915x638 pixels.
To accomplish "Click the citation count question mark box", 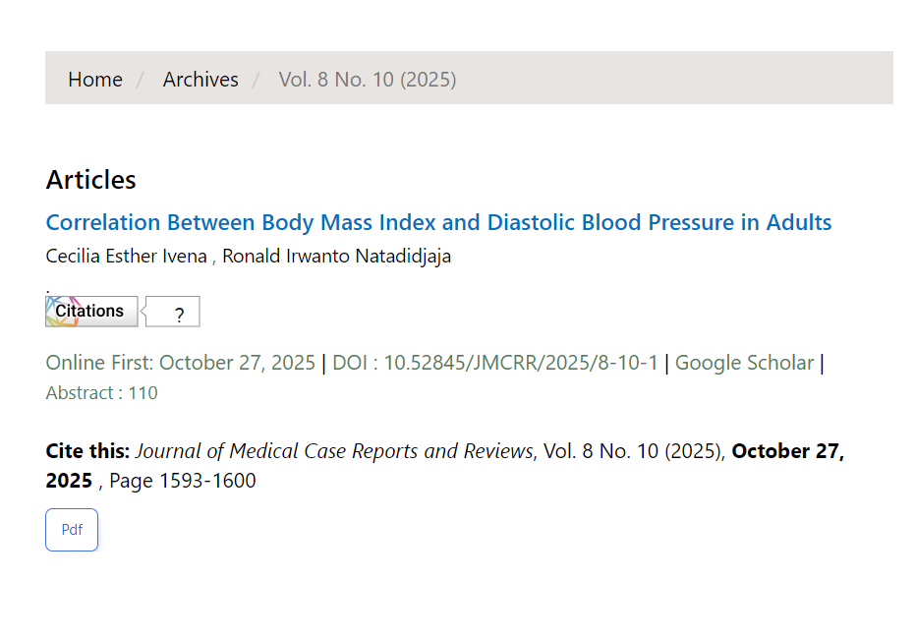I will coord(178,315).
